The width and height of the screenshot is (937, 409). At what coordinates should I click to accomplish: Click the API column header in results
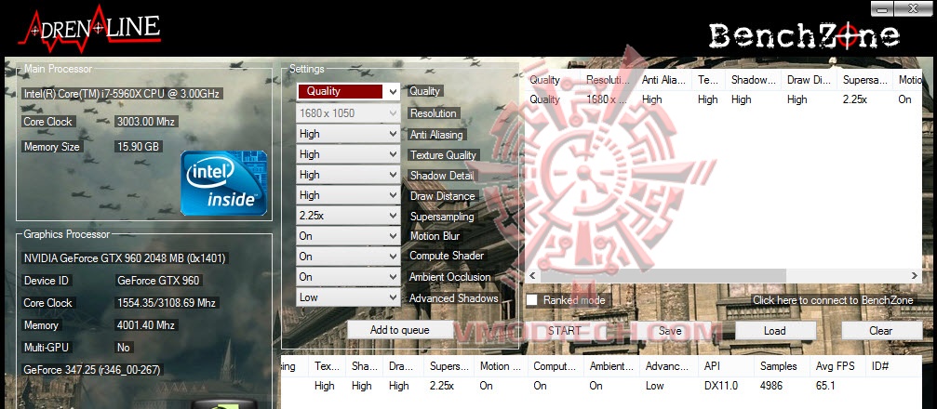pos(726,366)
